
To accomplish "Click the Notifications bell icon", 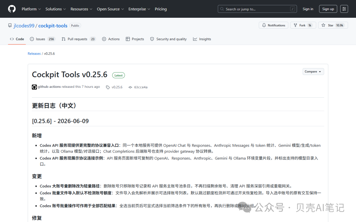I will [264, 25].
